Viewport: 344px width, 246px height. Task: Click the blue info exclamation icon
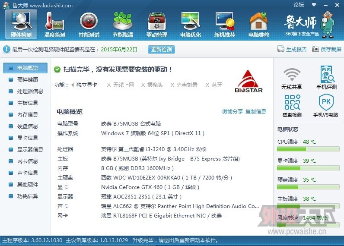(x=6, y=49)
